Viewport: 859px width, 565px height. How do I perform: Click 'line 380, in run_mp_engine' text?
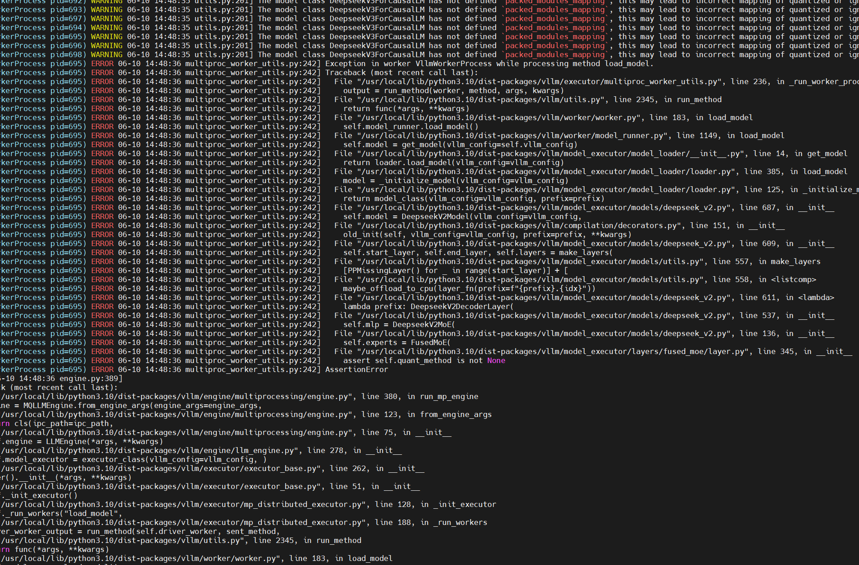(419, 396)
